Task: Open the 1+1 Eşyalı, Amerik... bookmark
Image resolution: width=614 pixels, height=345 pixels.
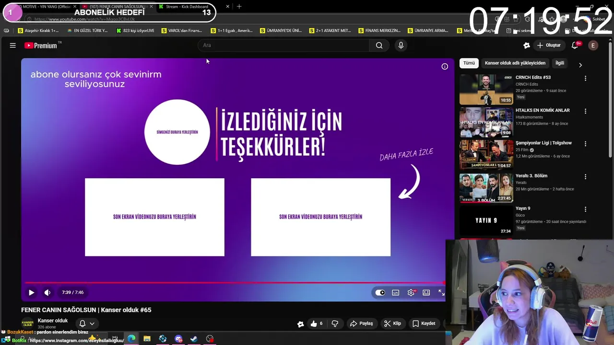Action: [x=231, y=31]
